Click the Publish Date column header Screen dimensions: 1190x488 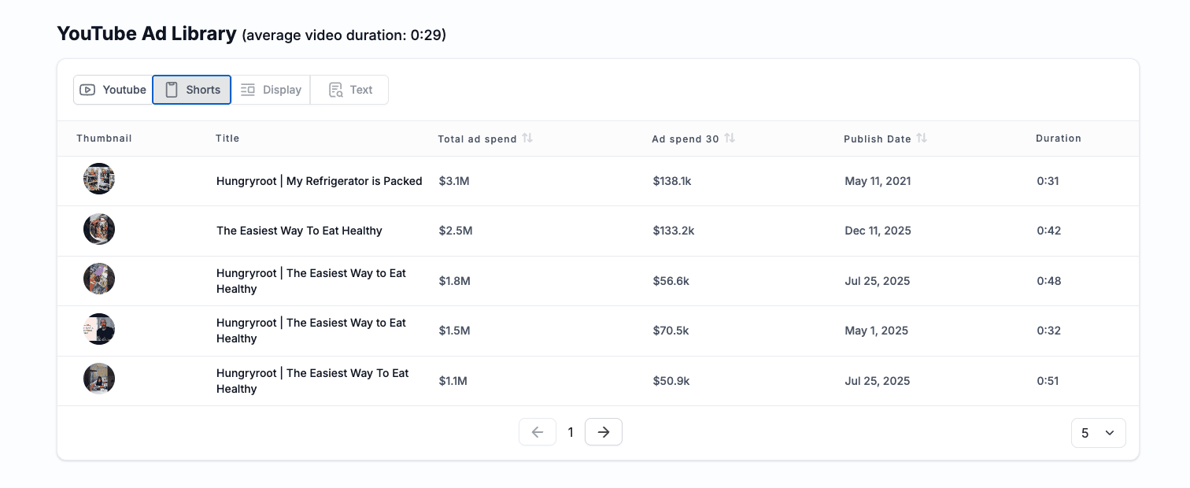[x=878, y=139]
